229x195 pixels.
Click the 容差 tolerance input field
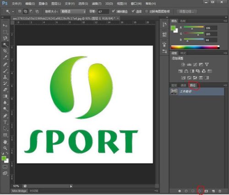(103, 11)
